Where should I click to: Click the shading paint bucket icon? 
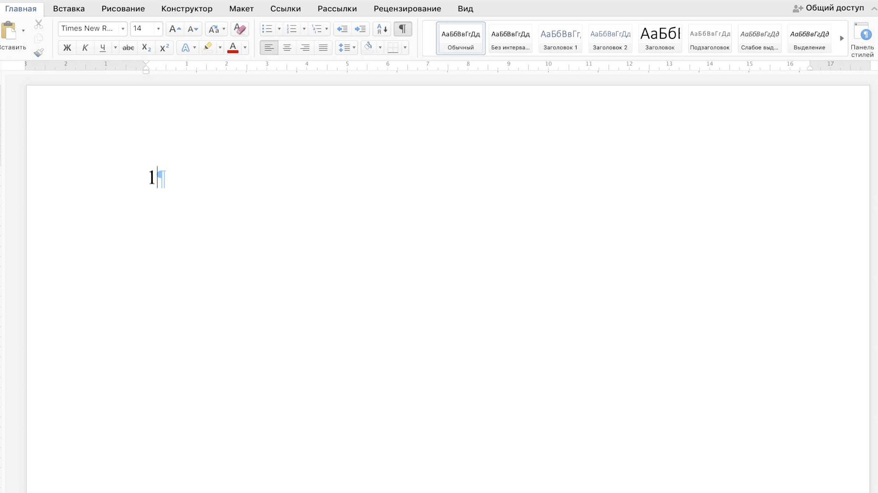pyautogui.click(x=369, y=47)
